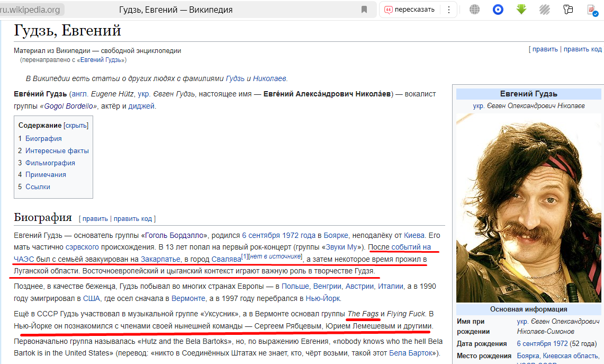Open the 'Италии' link
Viewport: 604px width, 364px height.
point(391,286)
